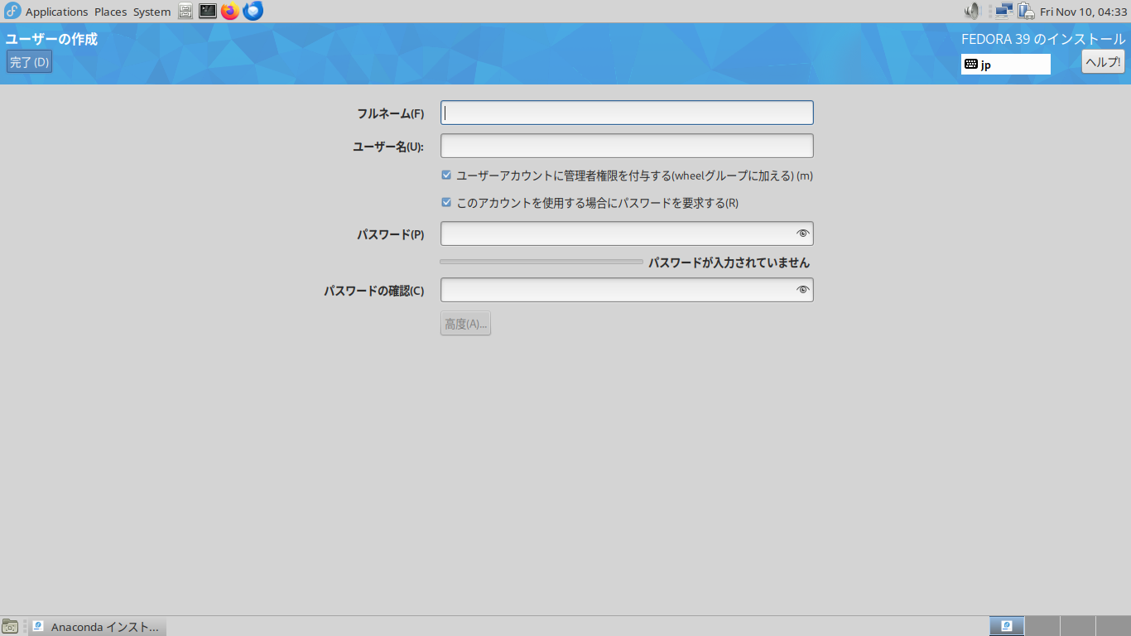The width and height of the screenshot is (1131, 636).
Task: Click the show desktop icon in bottom panel
Action: click(10, 626)
